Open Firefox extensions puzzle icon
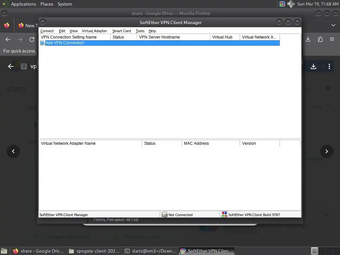This screenshot has height=255, width=340. (320, 39)
